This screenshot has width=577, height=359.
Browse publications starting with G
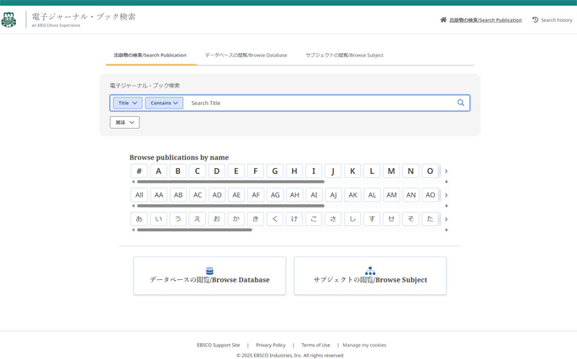click(275, 171)
